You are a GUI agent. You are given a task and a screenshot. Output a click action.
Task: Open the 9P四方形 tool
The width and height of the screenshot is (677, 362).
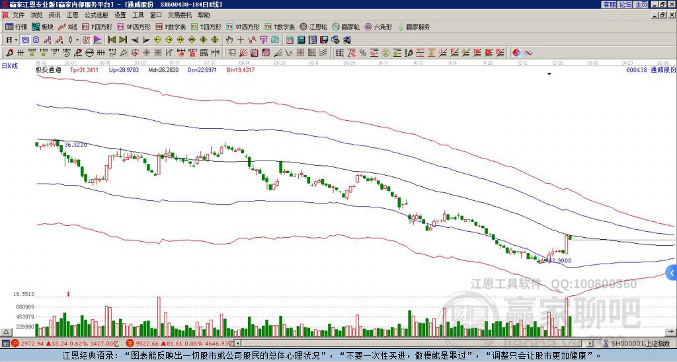point(134,26)
